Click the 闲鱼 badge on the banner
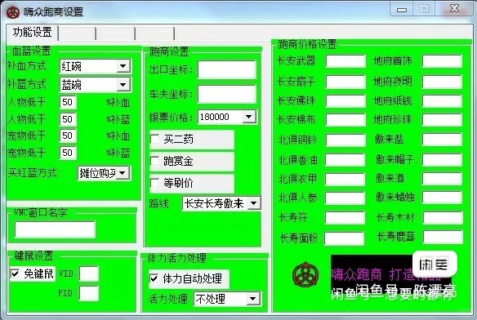The image size is (477, 320). 435,264
